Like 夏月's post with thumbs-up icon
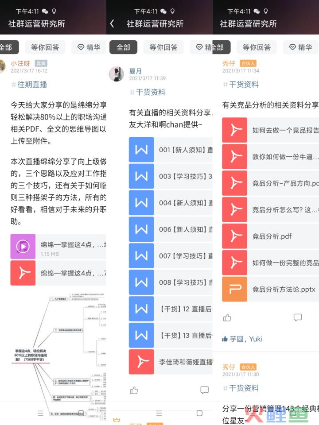Screen dimensions: 319x425 click(134, 390)
